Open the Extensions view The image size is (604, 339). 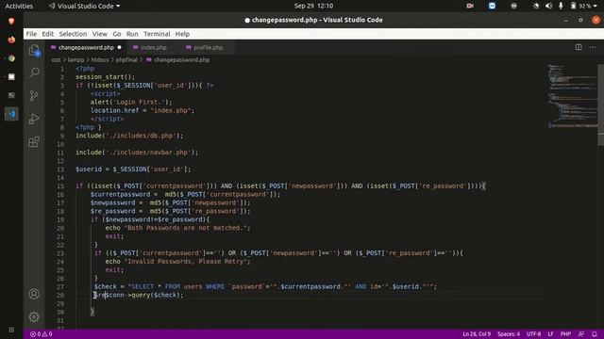[x=34, y=141]
